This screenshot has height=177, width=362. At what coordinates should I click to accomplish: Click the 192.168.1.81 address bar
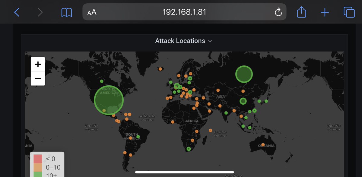184,12
